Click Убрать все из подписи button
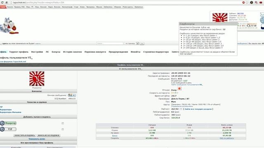The width and height of the screenshot is (264, 148). (48, 135)
